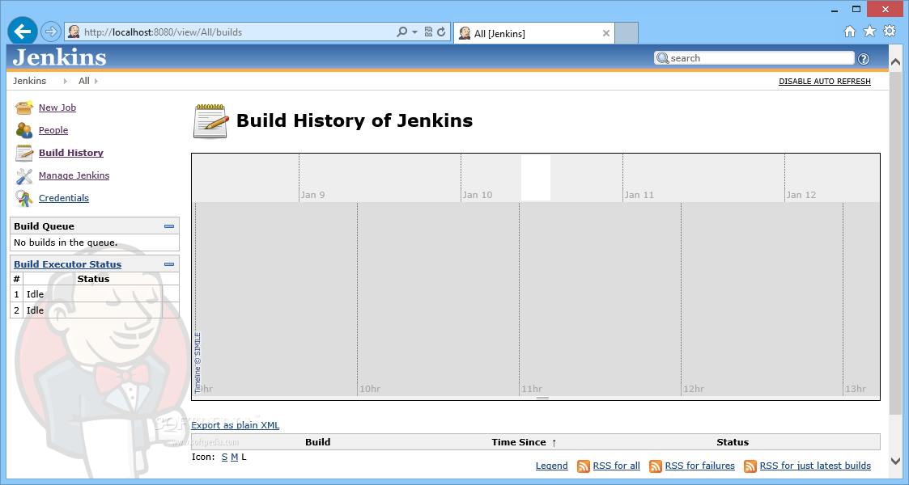The width and height of the screenshot is (909, 485).
Task: Open the All breadcrumb dropdown arrow
Action: click(x=96, y=81)
